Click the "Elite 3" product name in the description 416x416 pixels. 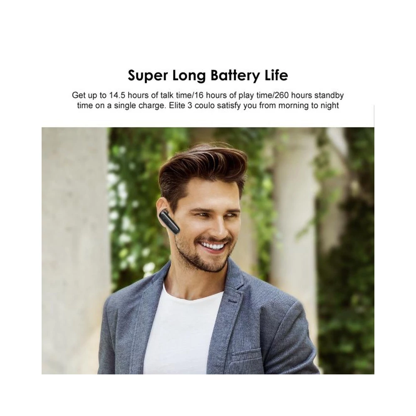point(181,106)
